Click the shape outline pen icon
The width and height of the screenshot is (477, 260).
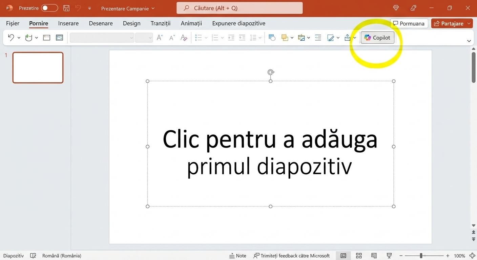331,38
